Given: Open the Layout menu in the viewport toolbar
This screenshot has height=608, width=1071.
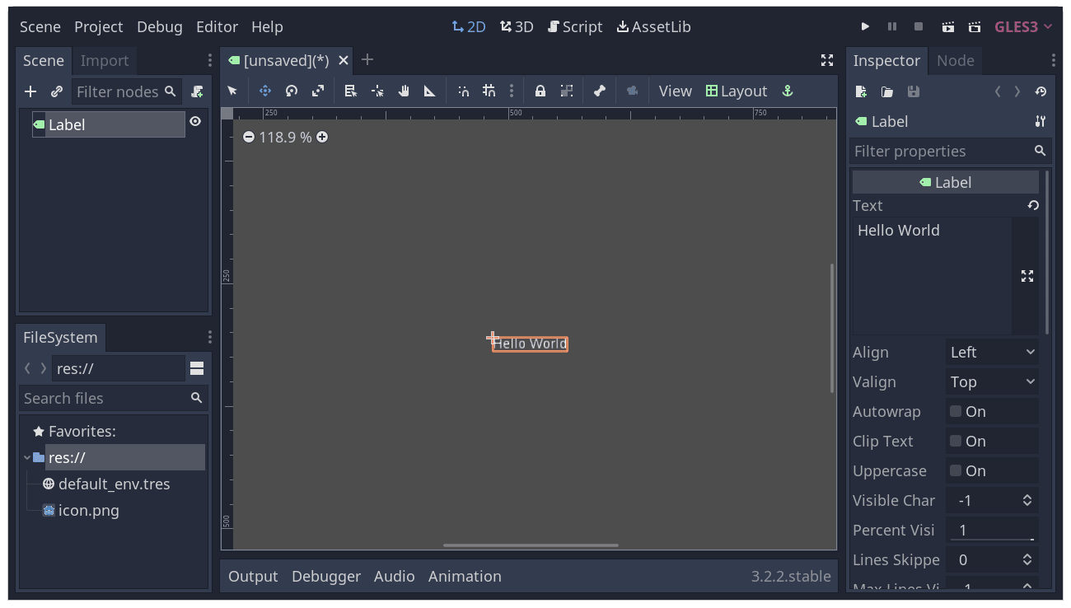Looking at the screenshot, I should [x=737, y=91].
